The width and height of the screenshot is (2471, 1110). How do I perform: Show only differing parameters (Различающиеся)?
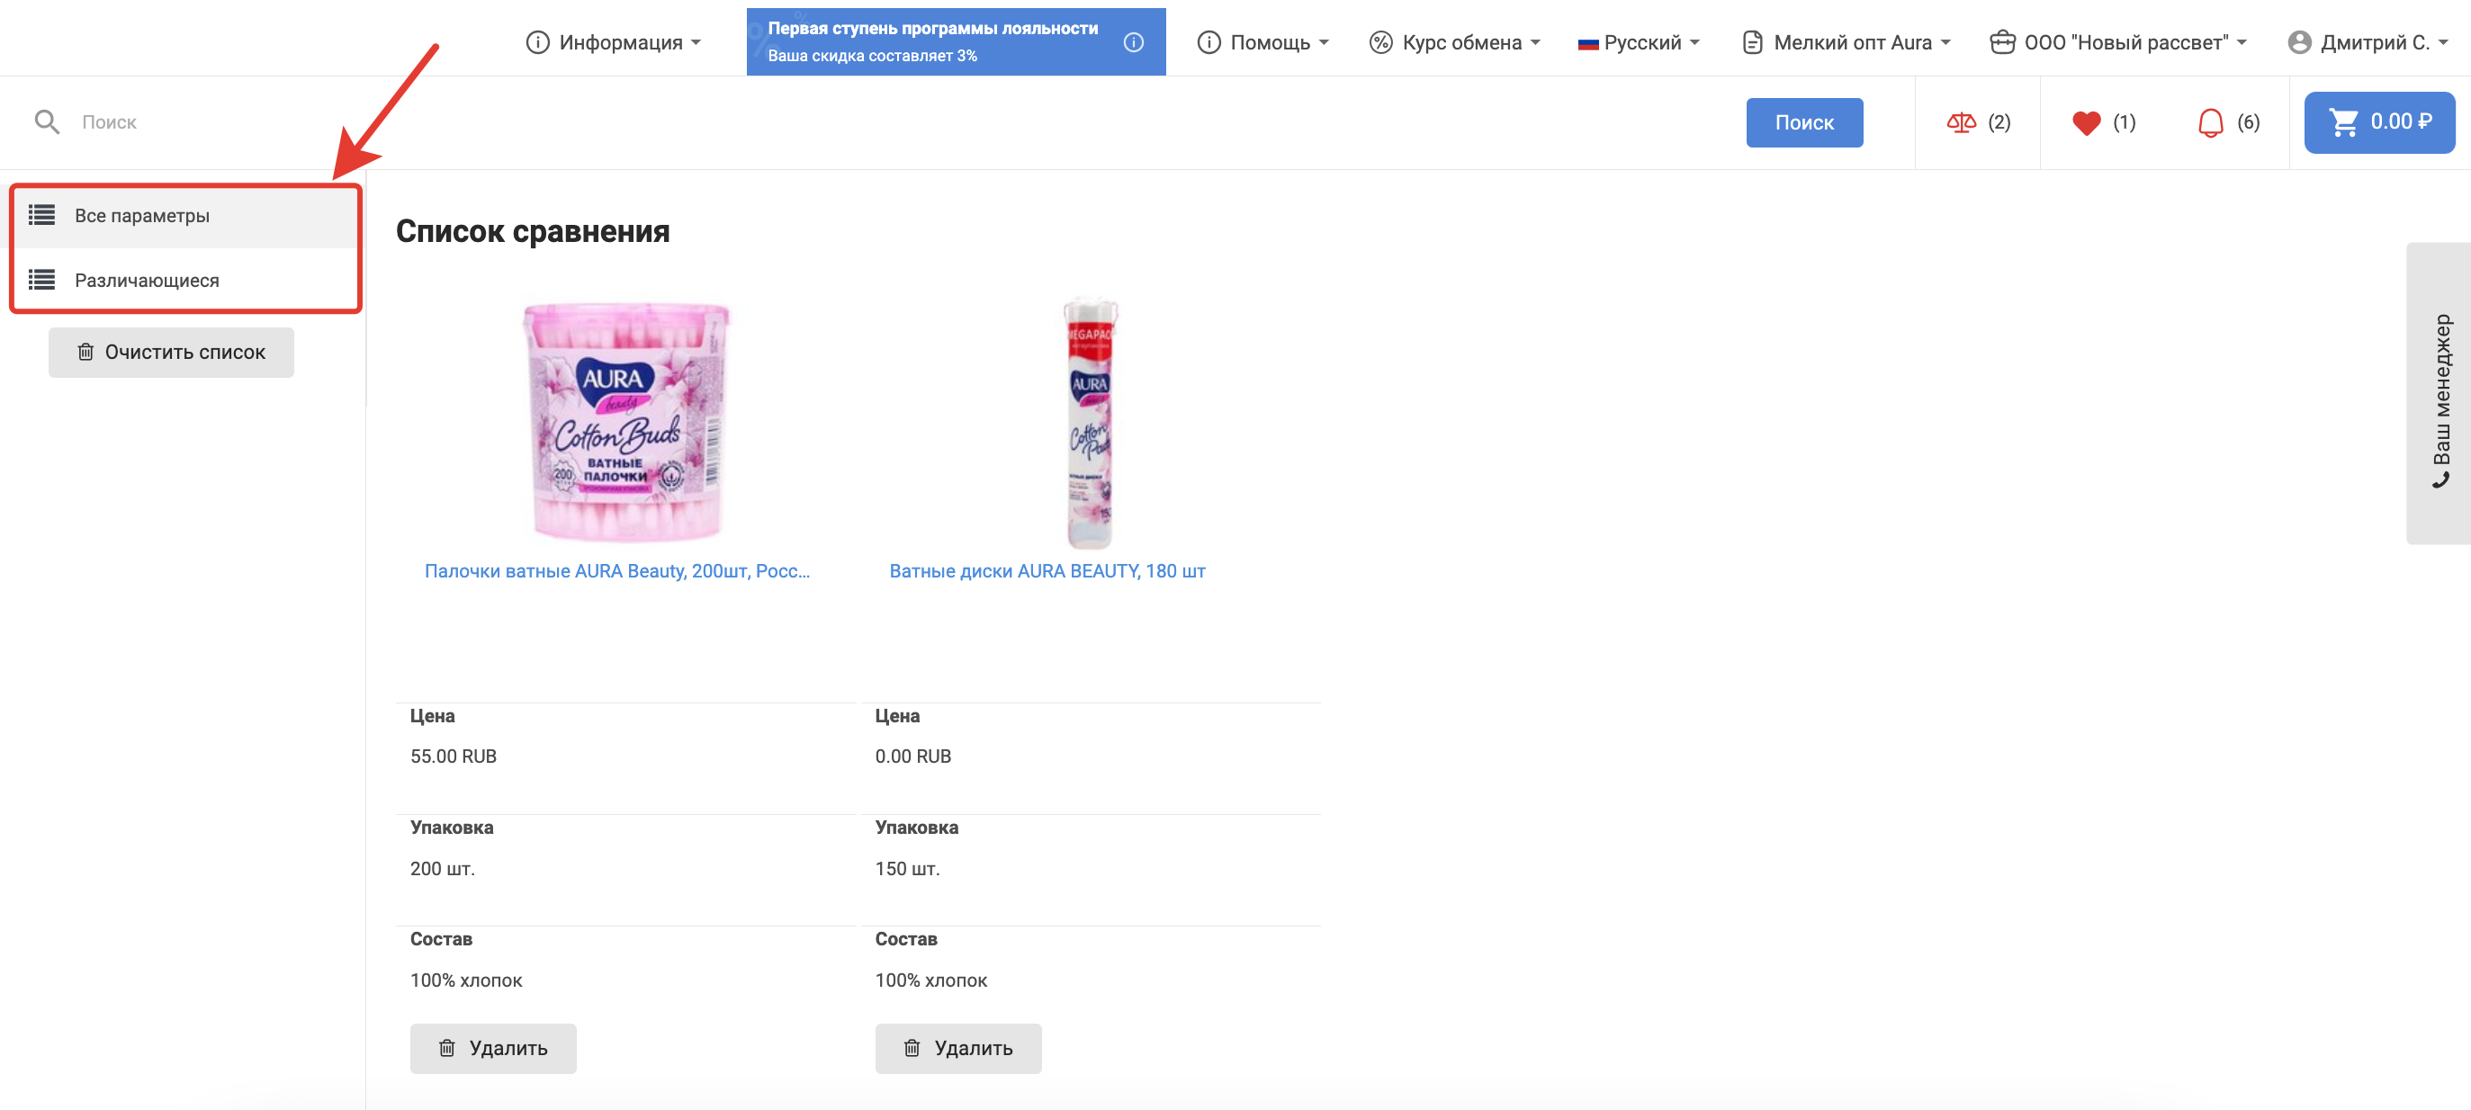(x=147, y=281)
